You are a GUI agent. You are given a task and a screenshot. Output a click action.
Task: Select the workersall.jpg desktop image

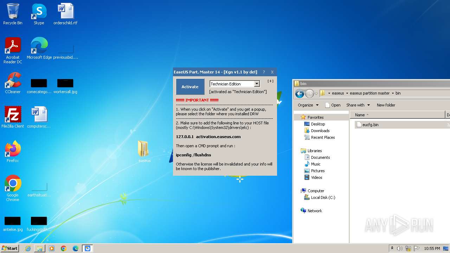(x=65, y=86)
